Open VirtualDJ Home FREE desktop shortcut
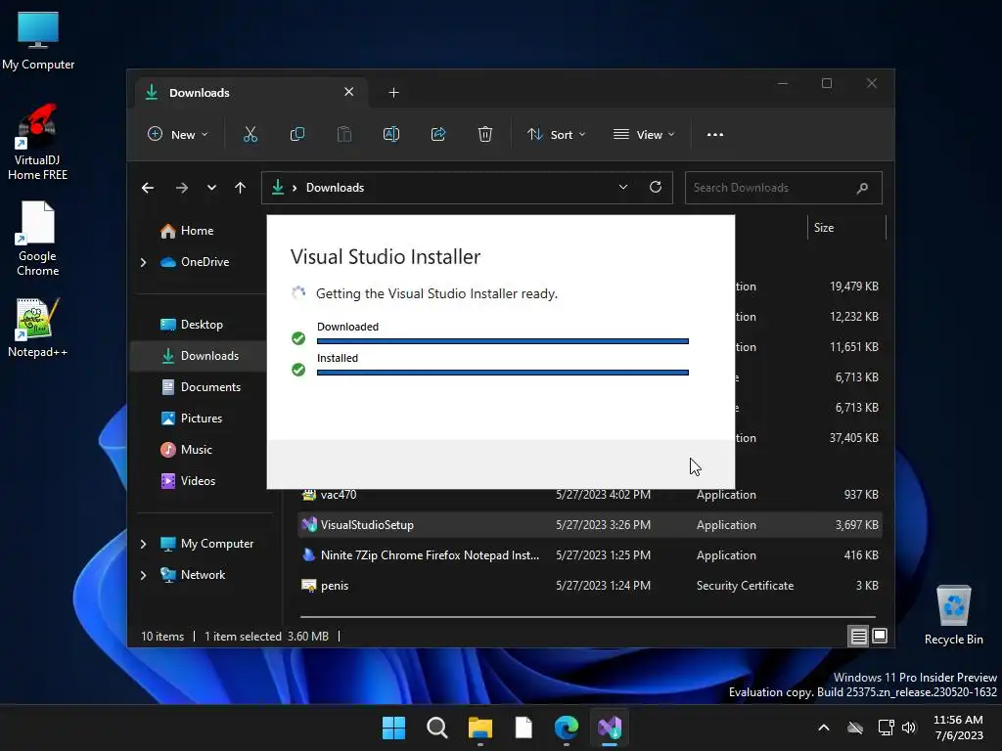1002x751 pixels. coord(38,142)
